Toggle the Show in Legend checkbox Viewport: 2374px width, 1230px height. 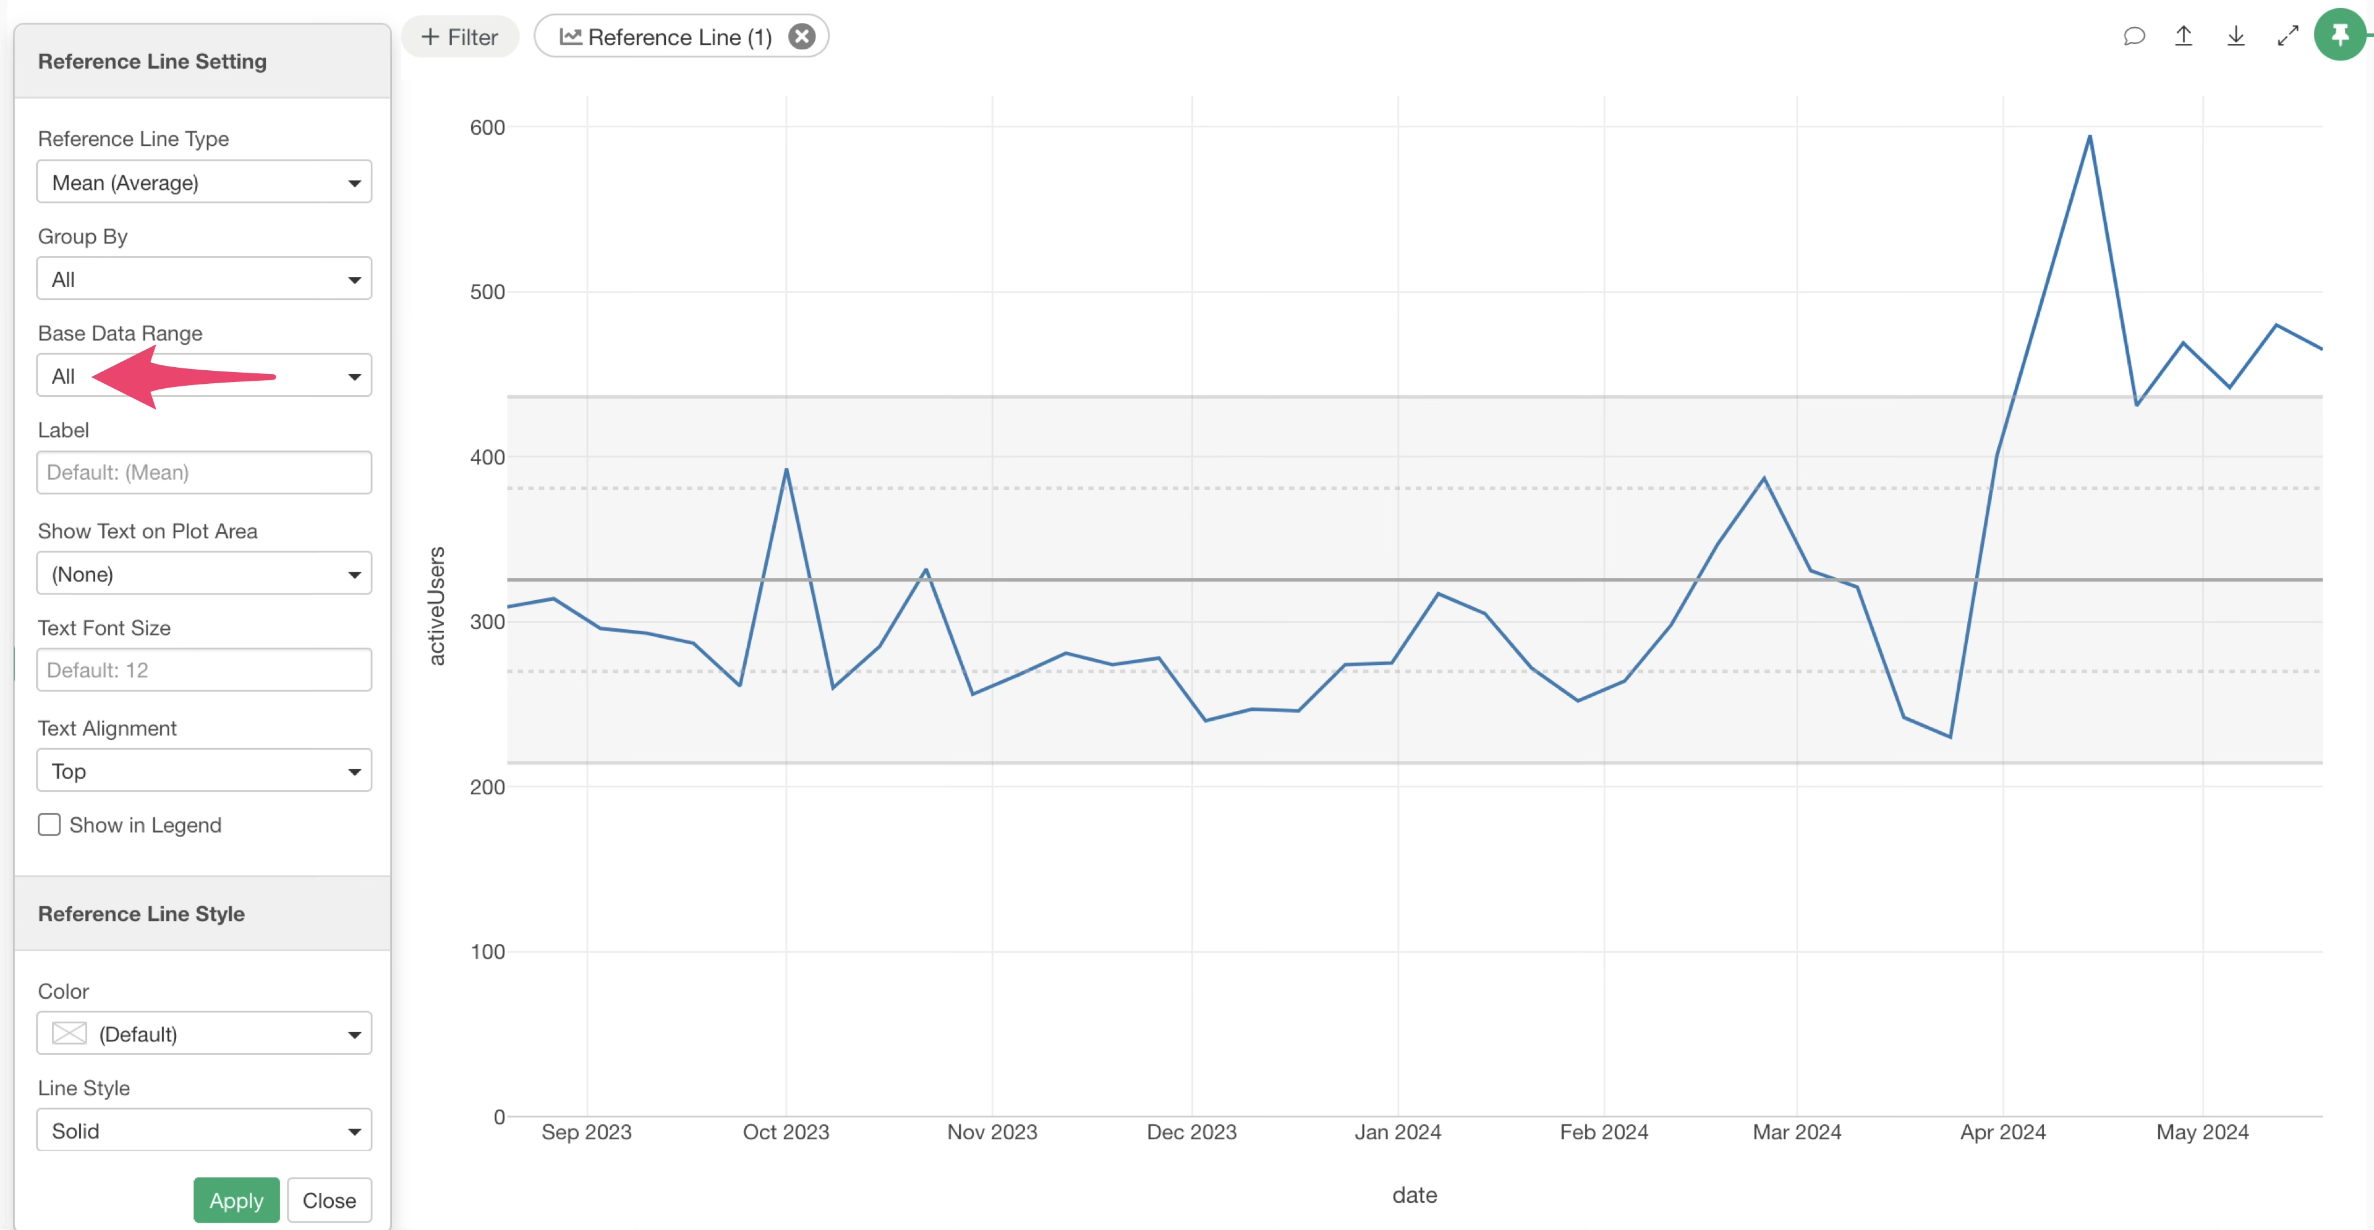[49, 825]
